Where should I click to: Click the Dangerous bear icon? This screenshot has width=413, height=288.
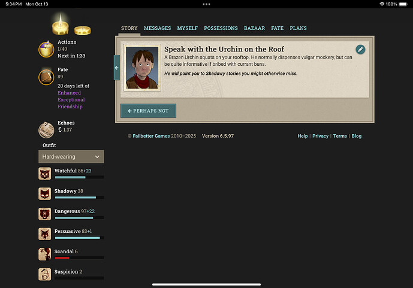coord(45,214)
